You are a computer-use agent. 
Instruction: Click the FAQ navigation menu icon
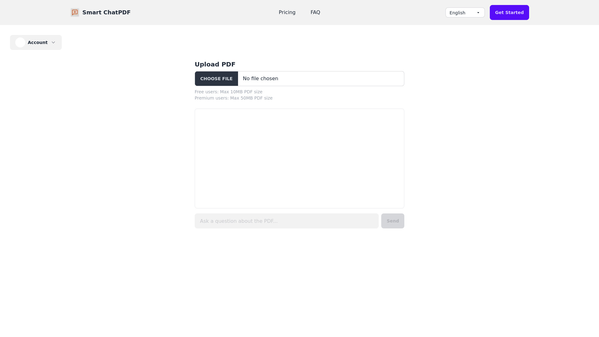[x=315, y=12]
